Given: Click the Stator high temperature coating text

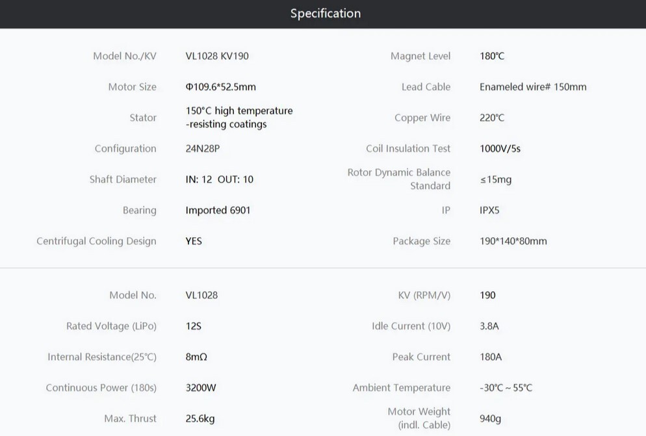Looking at the screenshot, I should [x=239, y=118].
